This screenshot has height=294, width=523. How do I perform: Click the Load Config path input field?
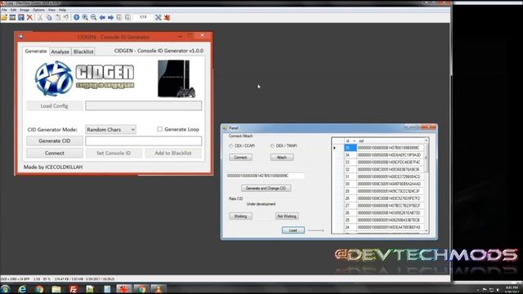(144, 105)
